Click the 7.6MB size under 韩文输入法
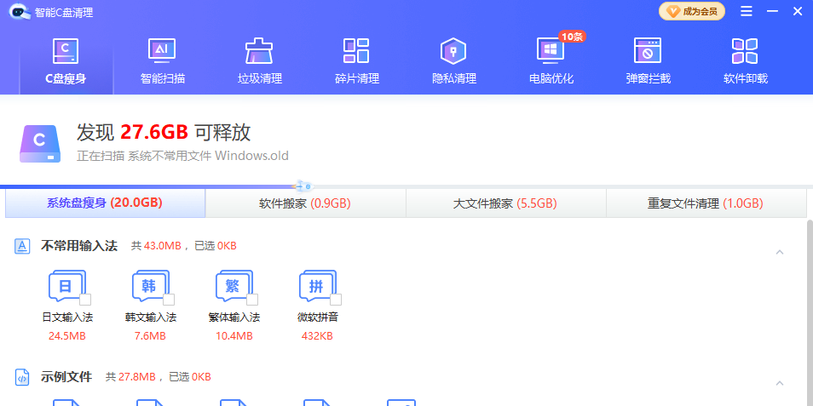This screenshot has height=406, width=813. coord(150,336)
